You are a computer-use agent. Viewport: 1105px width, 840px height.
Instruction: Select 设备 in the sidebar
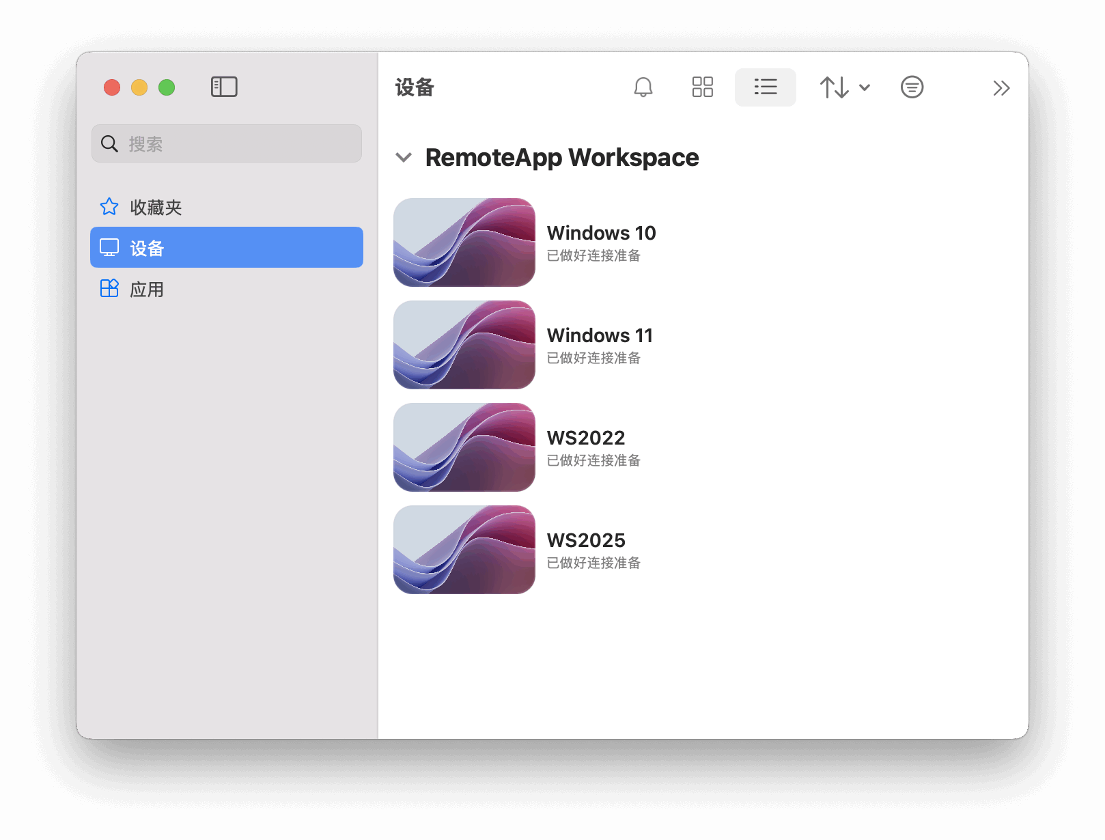[x=227, y=247]
